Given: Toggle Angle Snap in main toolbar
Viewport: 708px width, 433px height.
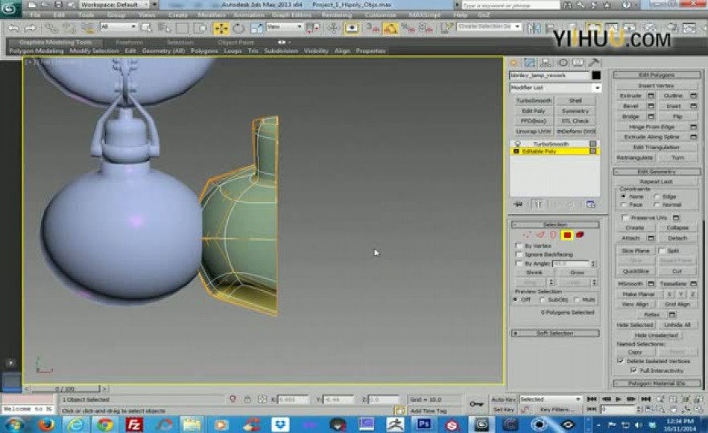Looking at the screenshot, I should [x=390, y=28].
